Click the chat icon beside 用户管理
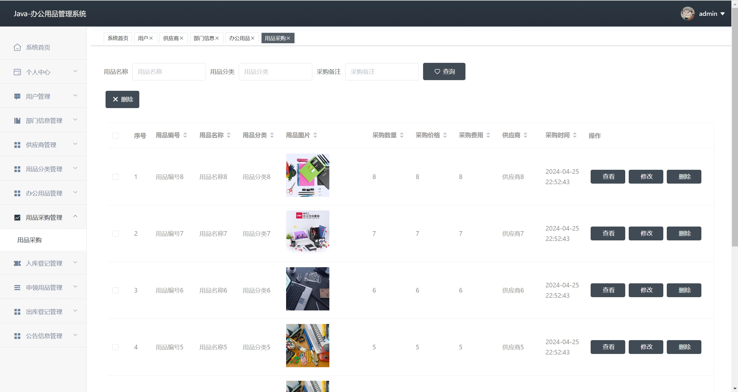The height and width of the screenshot is (392, 738). [x=17, y=96]
